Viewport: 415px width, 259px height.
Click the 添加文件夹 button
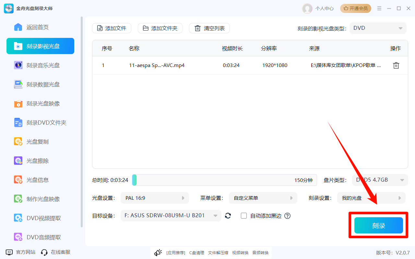click(160, 28)
